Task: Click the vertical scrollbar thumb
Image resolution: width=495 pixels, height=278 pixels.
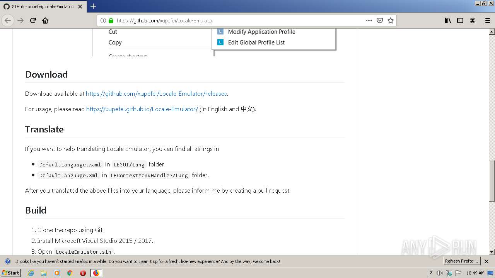Action: (492, 181)
